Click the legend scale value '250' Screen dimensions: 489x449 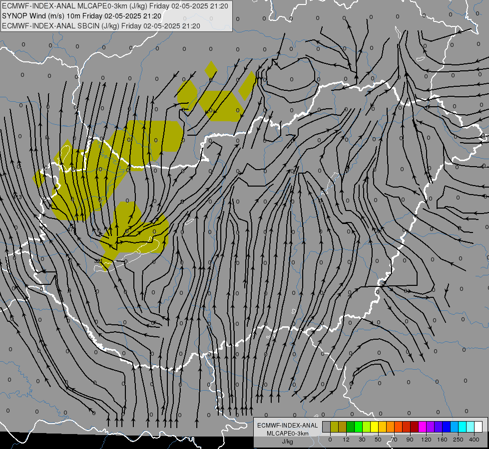click(x=458, y=440)
